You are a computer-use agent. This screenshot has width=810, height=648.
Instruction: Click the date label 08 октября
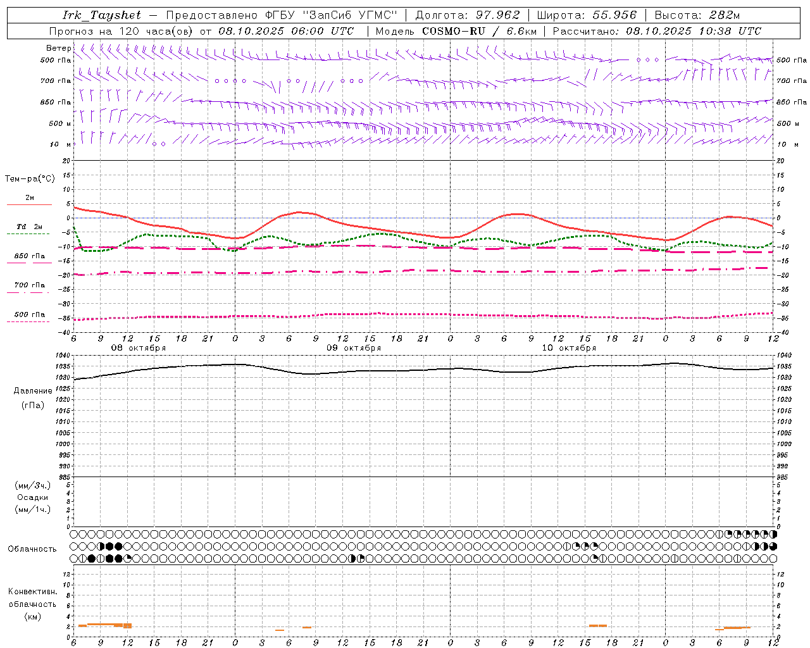click(x=139, y=348)
